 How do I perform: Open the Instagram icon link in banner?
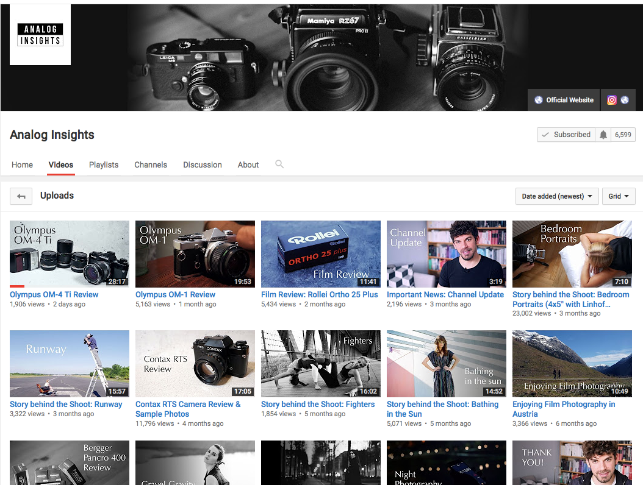[611, 100]
